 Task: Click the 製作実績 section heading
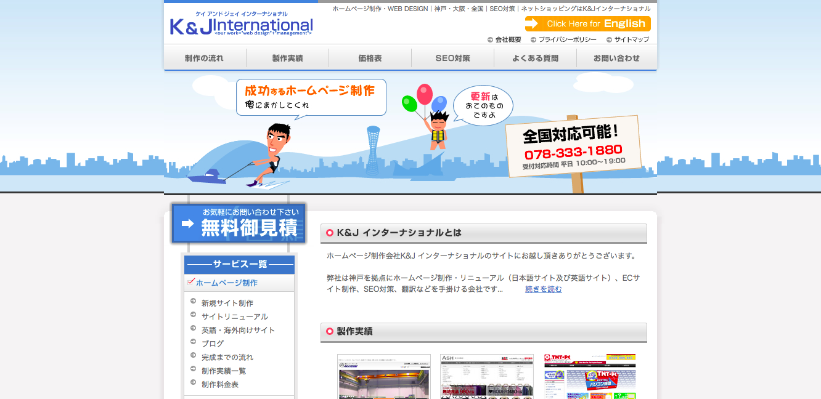484,332
